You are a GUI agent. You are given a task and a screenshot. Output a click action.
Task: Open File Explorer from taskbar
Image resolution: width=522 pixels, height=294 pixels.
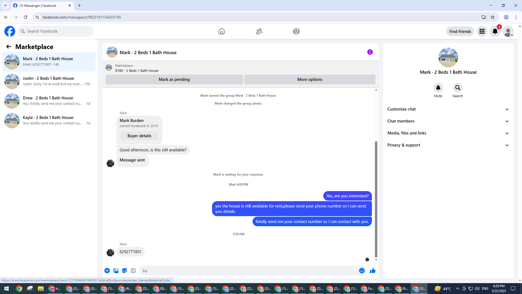[41, 289]
